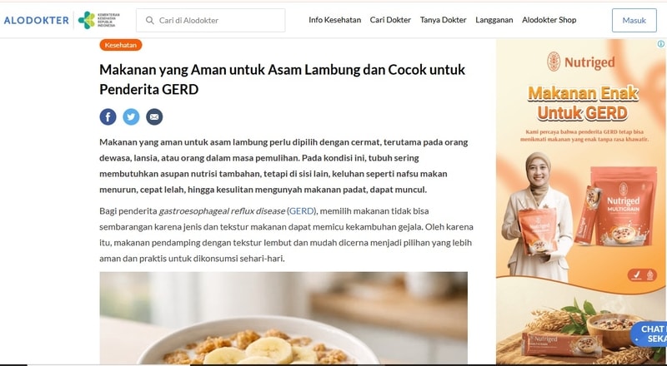This screenshot has height=366, width=667.
Task: Share article via Facebook icon
Action: pos(108,116)
